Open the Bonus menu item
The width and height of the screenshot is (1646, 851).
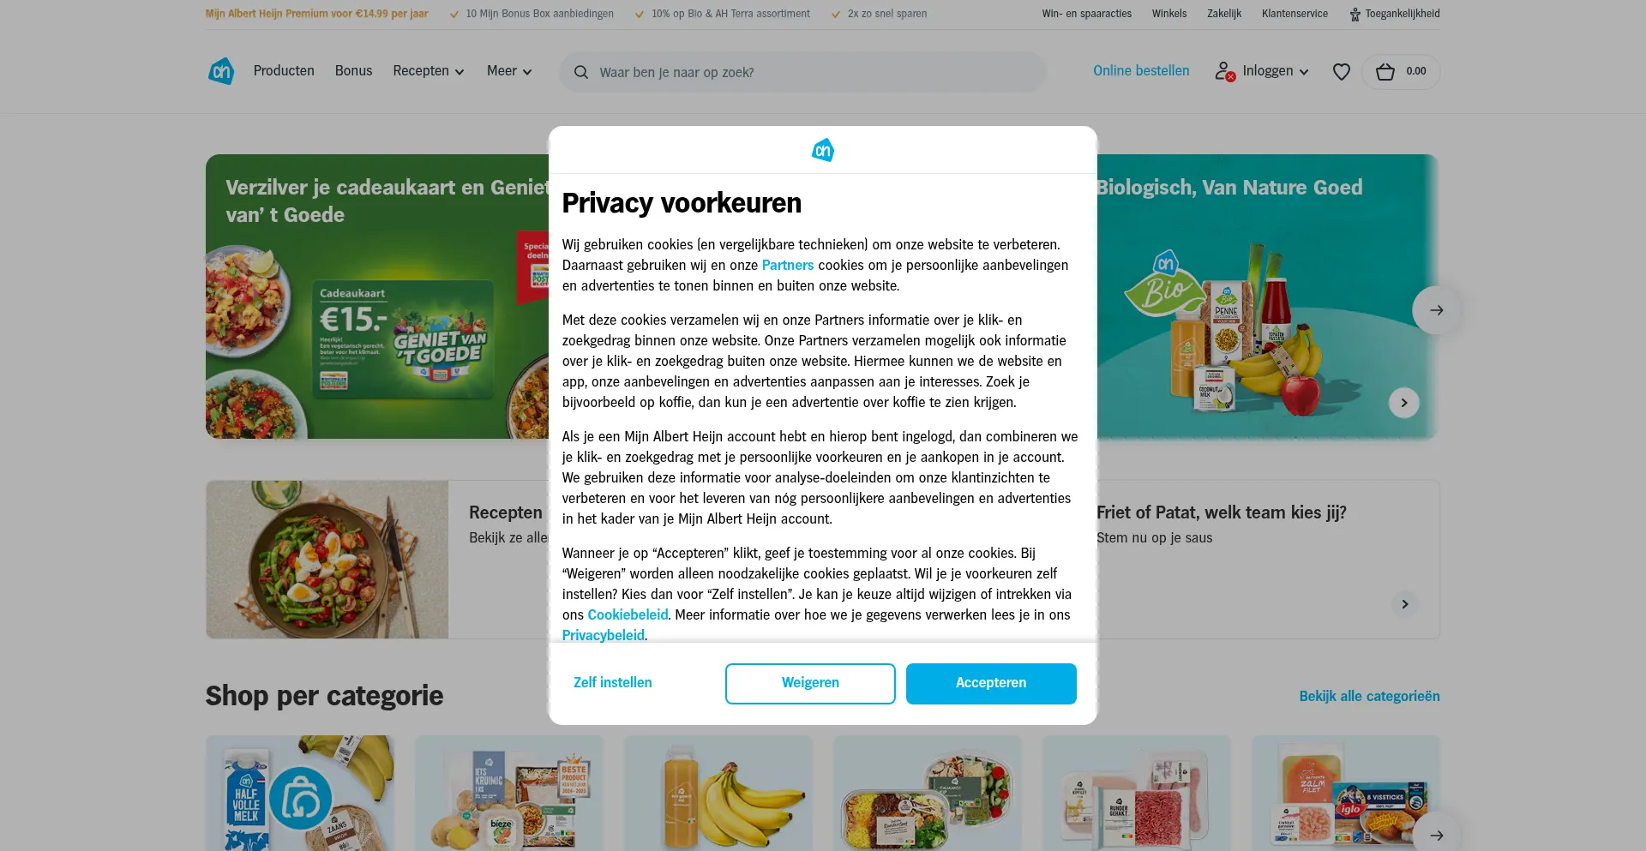pyautogui.click(x=353, y=71)
